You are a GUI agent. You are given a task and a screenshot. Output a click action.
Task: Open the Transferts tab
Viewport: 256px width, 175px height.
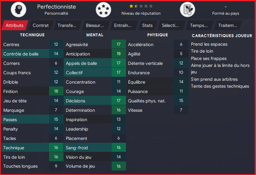67,25
